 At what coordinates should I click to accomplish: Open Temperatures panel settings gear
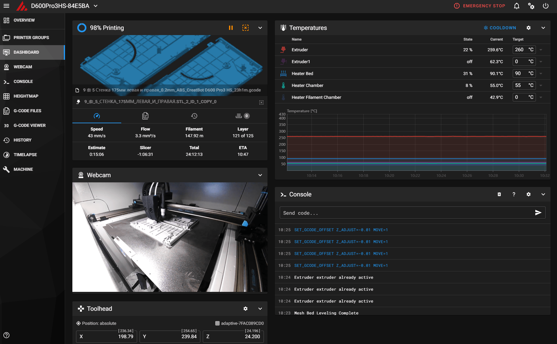click(x=529, y=28)
